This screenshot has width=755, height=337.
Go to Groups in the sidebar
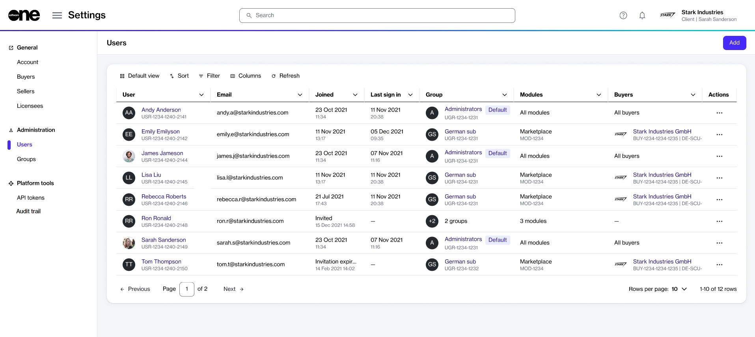(26, 159)
